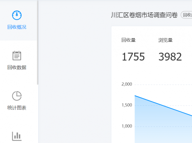Select the 统计图表 pie chart icon
Screen dimensions: 192x143
(x=17, y=96)
